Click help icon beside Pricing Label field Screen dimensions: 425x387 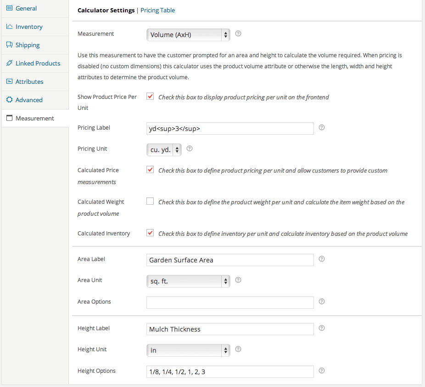tap(322, 128)
